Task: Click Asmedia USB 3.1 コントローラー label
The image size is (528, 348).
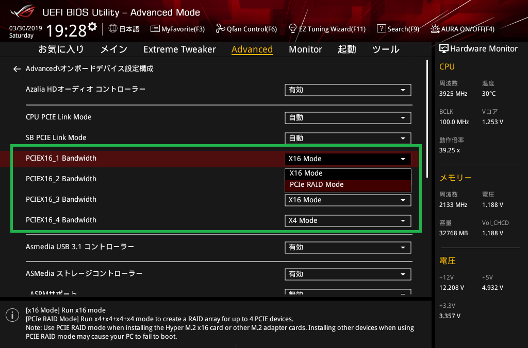Action: (80, 247)
